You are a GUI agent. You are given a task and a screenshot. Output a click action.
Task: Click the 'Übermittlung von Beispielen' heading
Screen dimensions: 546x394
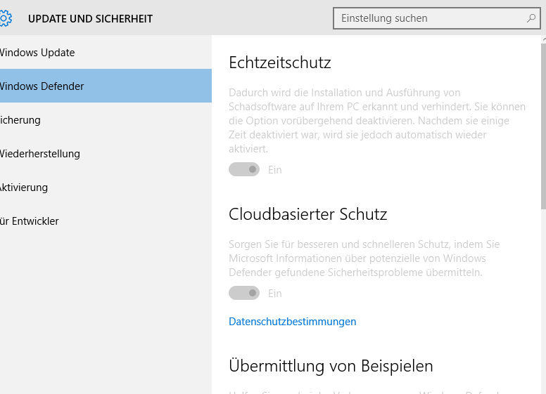331,366
